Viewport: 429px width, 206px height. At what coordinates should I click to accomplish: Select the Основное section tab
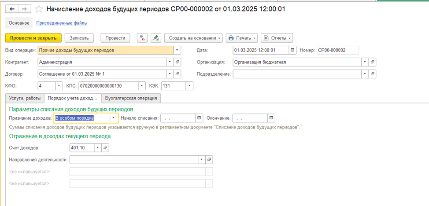click(x=19, y=23)
